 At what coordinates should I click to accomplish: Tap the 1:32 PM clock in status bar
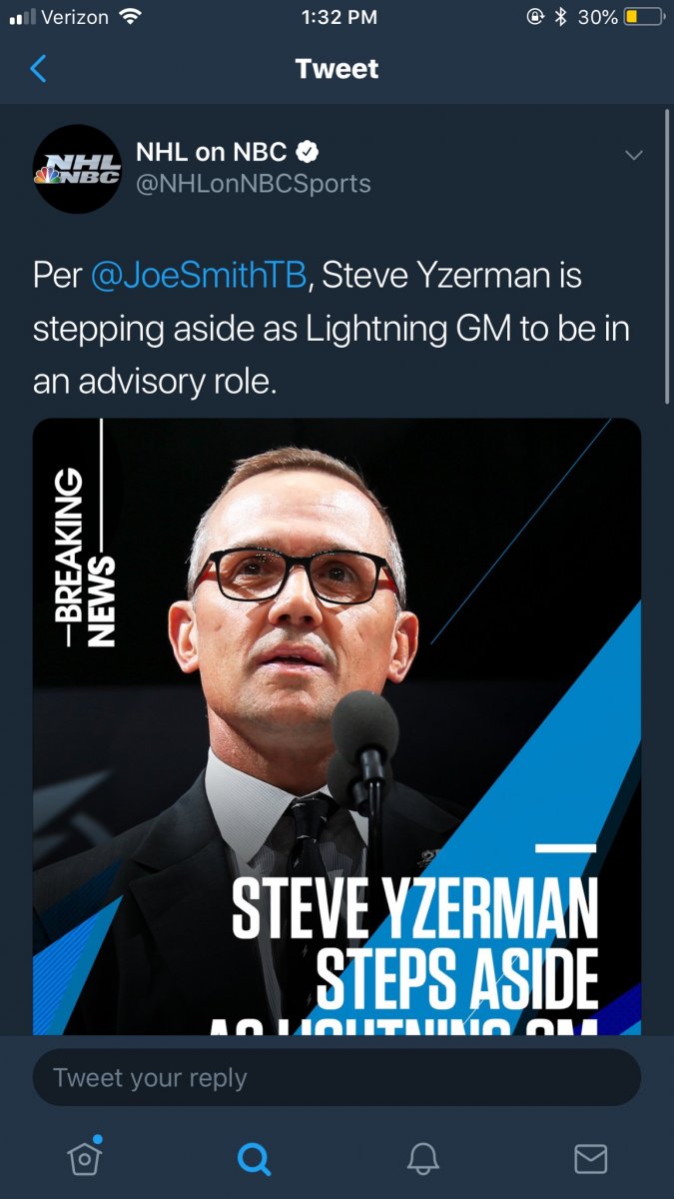(338, 17)
